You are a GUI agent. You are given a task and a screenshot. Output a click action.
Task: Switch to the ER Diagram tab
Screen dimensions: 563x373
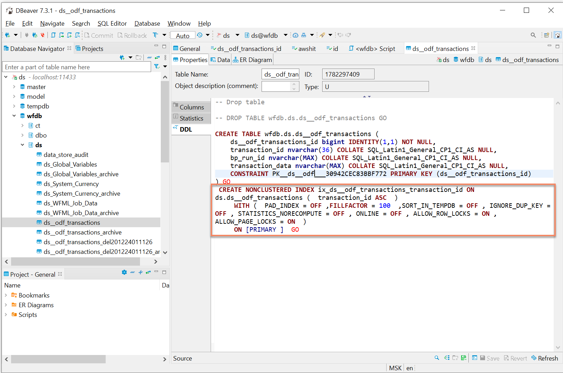(x=252, y=60)
